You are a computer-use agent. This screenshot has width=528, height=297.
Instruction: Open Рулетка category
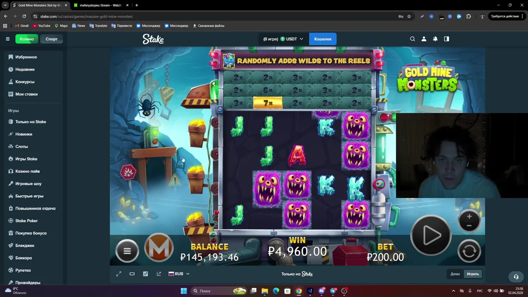33,270
